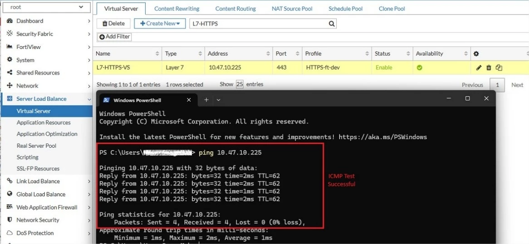Expand the Dashboard menu chevron

89,21
